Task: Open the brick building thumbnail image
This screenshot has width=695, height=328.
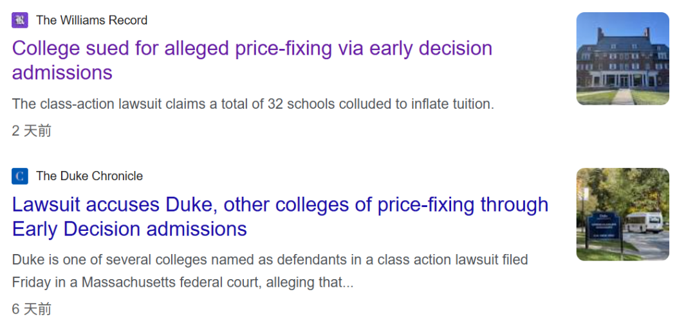Action: click(622, 59)
